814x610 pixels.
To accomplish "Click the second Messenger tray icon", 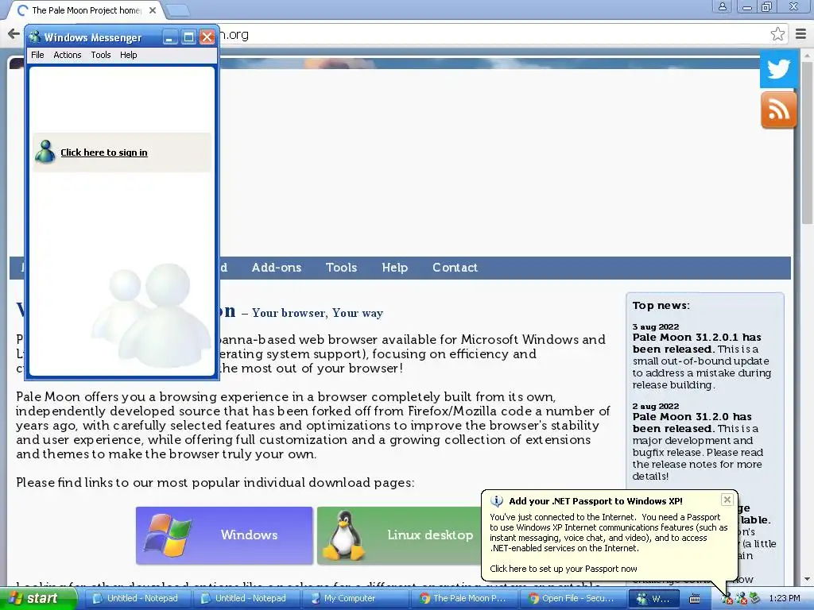I will [741, 599].
